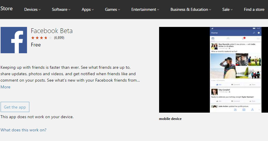Click the Facebook app logo icon
268x141 pixels.
click(x=14, y=40)
